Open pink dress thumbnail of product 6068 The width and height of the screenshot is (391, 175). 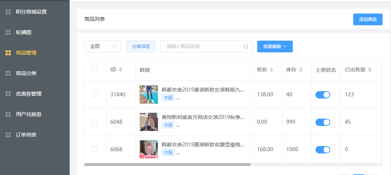point(149,149)
